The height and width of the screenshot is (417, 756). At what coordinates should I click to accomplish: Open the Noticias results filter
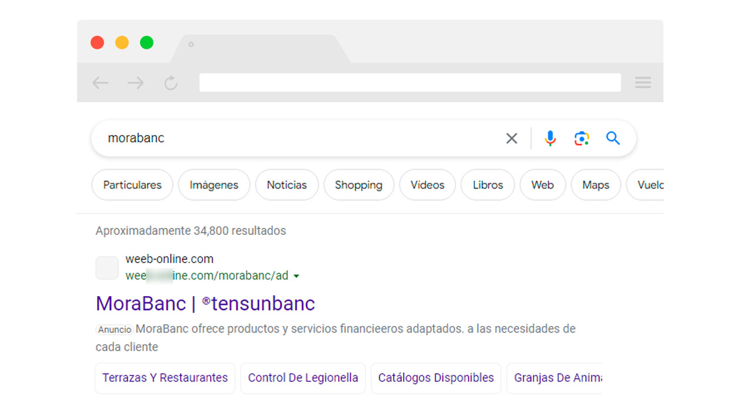[x=287, y=185]
